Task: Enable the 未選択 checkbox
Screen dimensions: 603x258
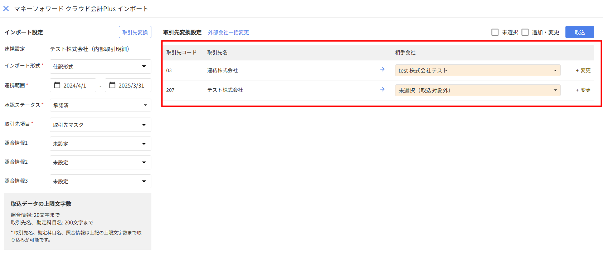Action: pyautogui.click(x=495, y=32)
